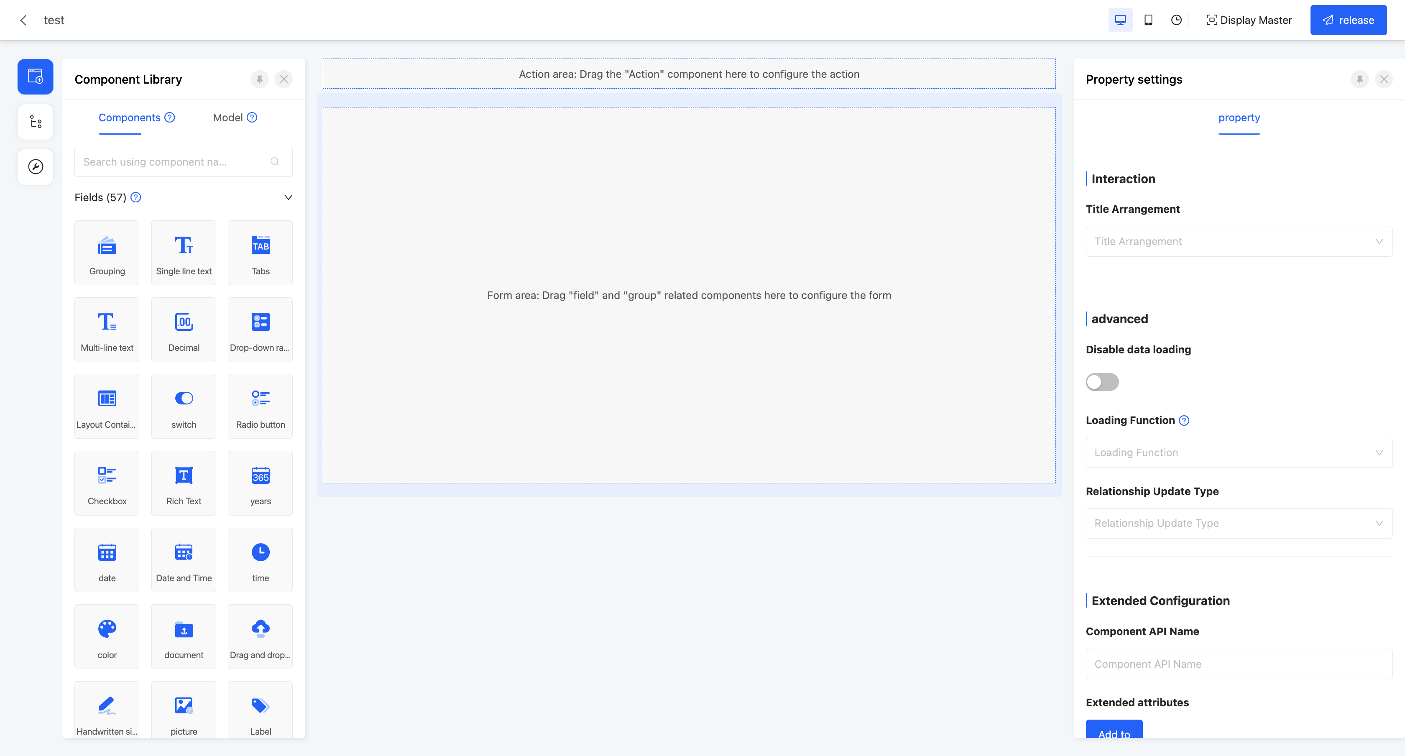Select the property tab

tap(1239, 118)
